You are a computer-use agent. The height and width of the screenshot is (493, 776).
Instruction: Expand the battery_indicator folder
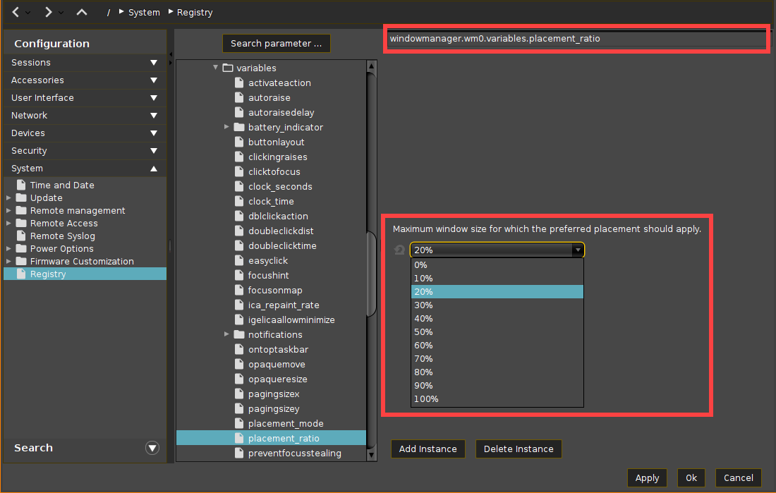click(x=226, y=127)
